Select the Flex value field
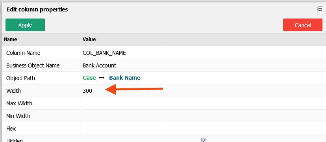Image resolution: width=326 pixels, height=142 pixels. click(x=203, y=129)
